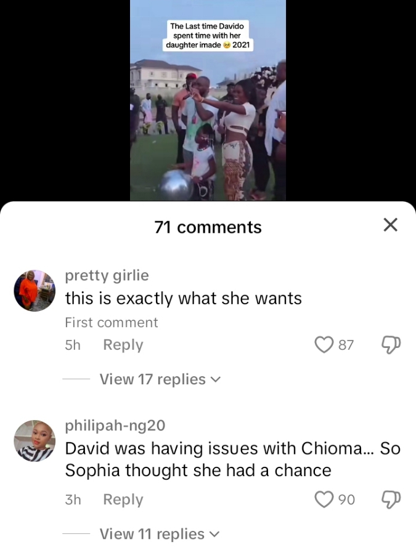Reply to philipah-ng20's comment
The height and width of the screenshot is (558, 416).
[x=123, y=499]
